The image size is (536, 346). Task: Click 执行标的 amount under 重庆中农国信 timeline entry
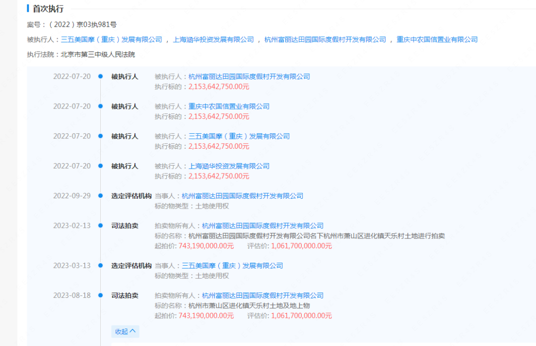click(219, 116)
